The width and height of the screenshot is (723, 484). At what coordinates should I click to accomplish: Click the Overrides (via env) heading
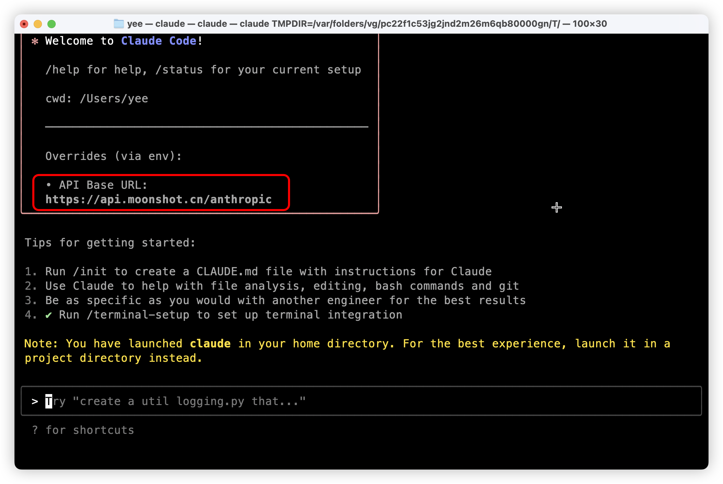[x=113, y=156]
